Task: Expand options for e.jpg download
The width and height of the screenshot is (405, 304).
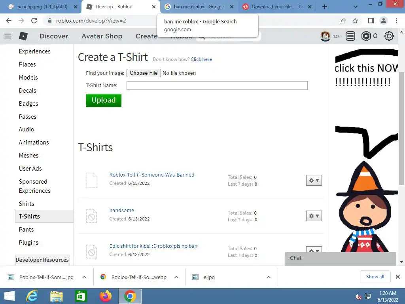Action: (269, 277)
